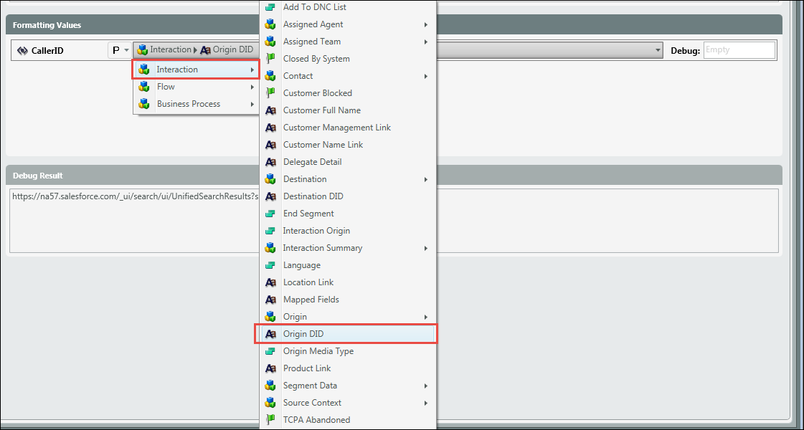804x430 pixels.
Task: Select Origin Media Type option
Action: [318, 351]
